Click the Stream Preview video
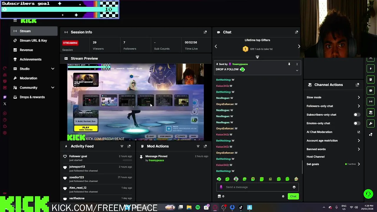The height and width of the screenshot is (212, 377). pyautogui.click(x=135, y=102)
